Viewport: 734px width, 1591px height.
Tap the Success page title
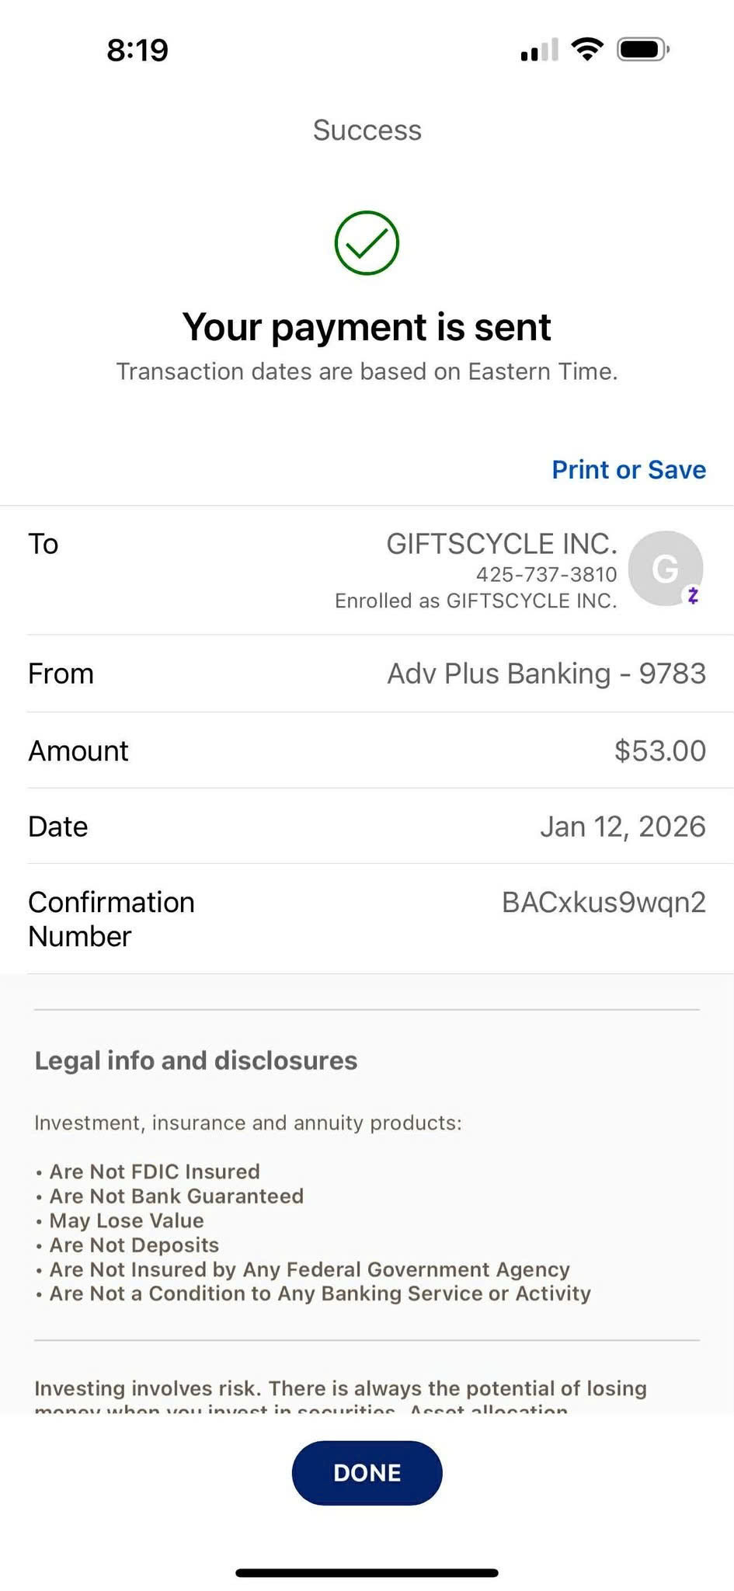pyautogui.click(x=367, y=130)
